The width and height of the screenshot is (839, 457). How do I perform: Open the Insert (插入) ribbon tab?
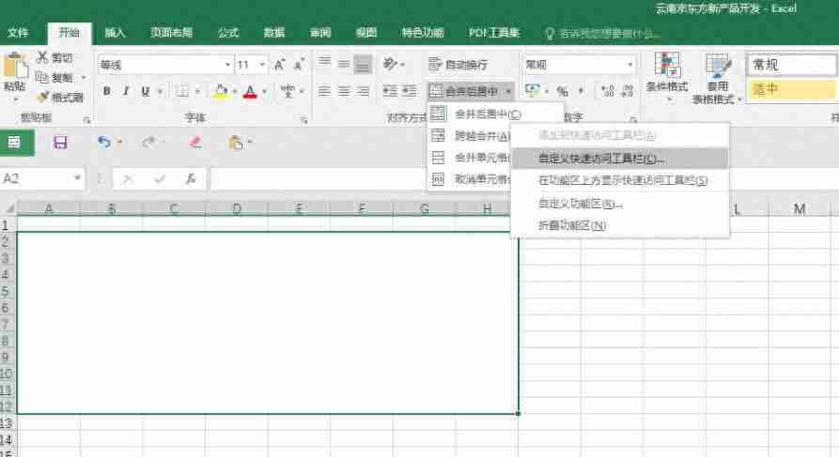[115, 33]
